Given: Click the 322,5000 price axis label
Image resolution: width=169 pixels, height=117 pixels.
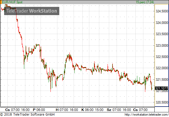Looking at the screenshot, I should click(162, 57).
